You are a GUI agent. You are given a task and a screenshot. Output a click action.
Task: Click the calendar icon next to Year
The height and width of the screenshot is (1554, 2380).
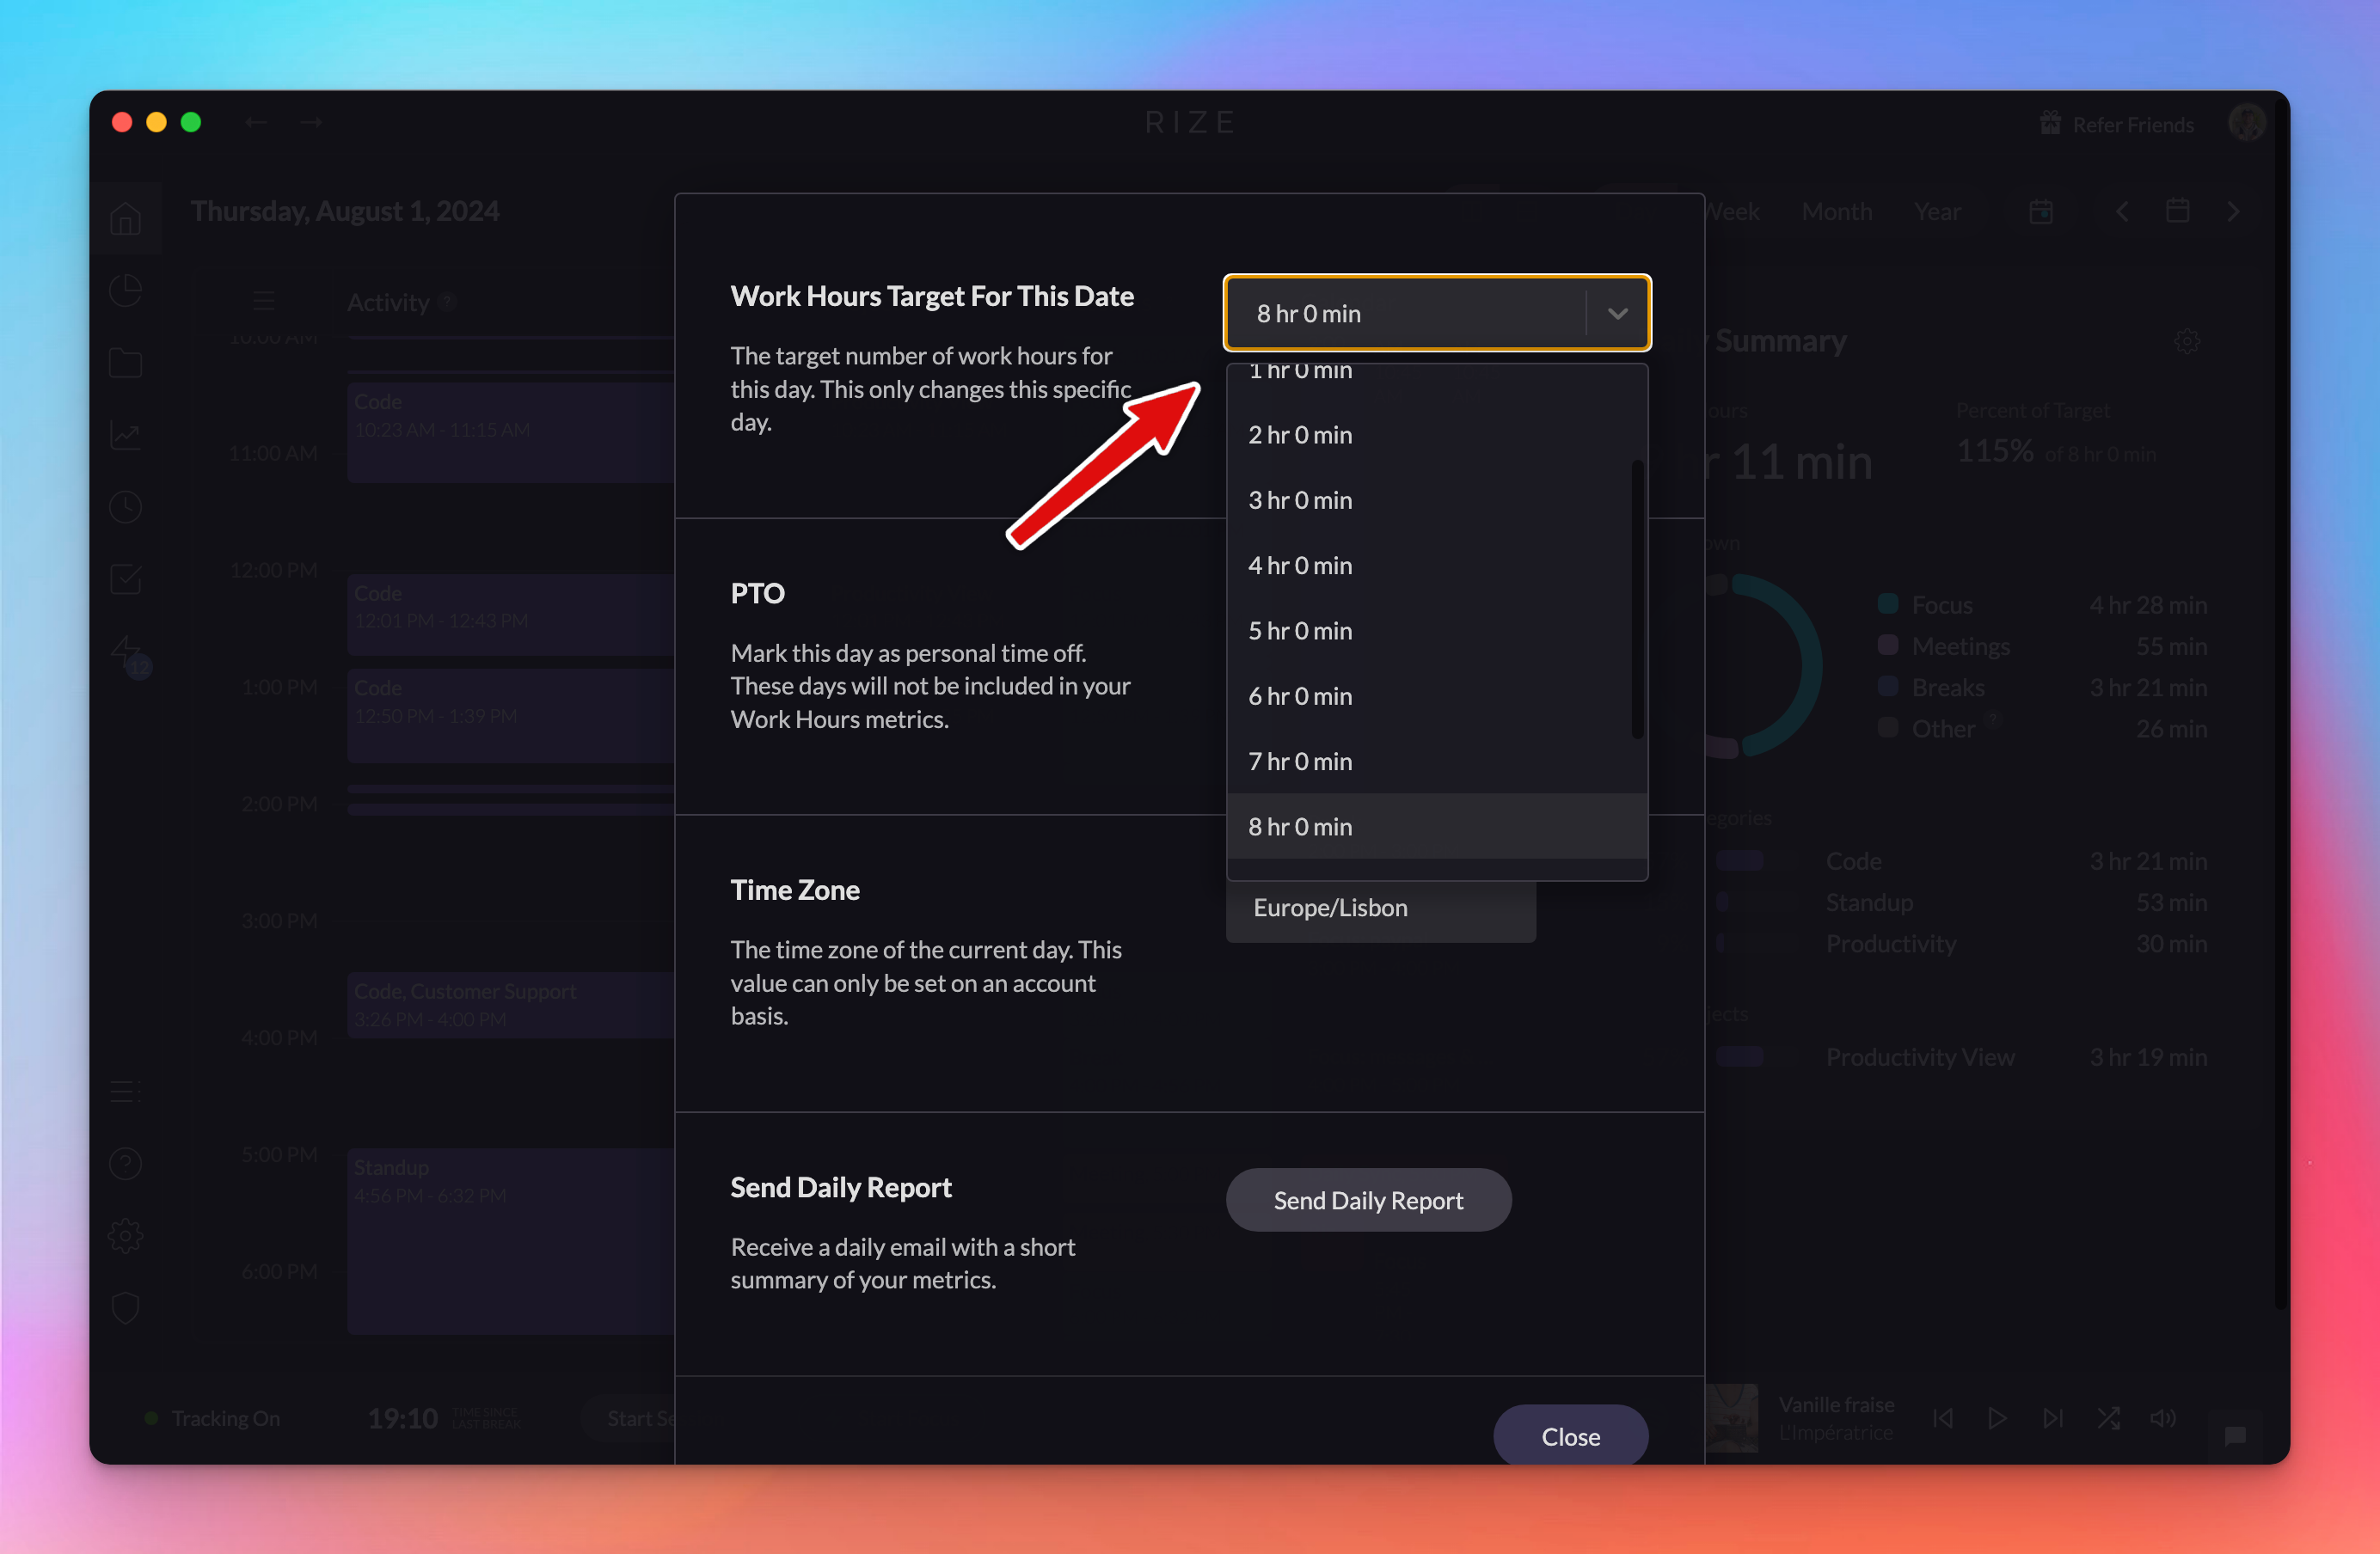pyautogui.click(x=2041, y=211)
